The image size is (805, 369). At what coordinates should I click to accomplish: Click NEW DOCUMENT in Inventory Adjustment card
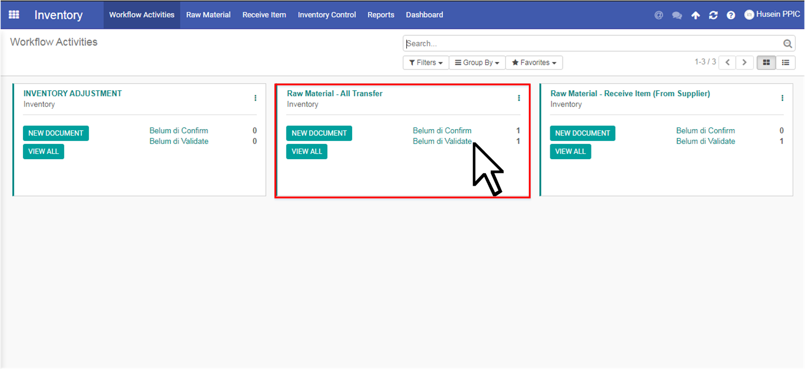pyautogui.click(x=56, y=133)
